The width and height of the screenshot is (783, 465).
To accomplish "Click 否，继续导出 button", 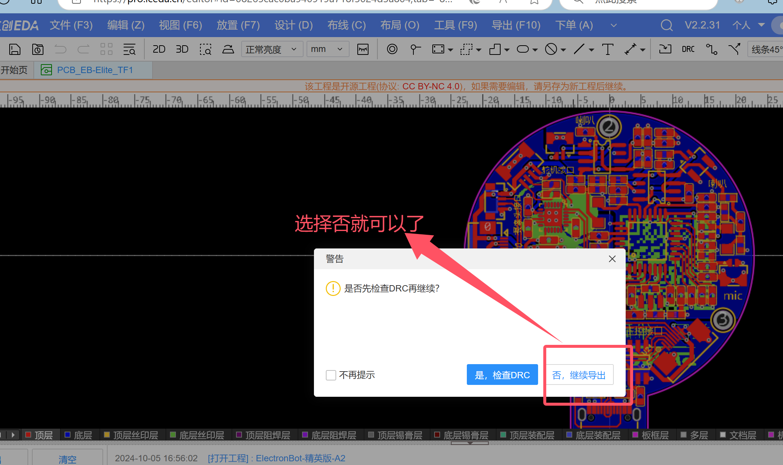I will [x=579, y=375].
